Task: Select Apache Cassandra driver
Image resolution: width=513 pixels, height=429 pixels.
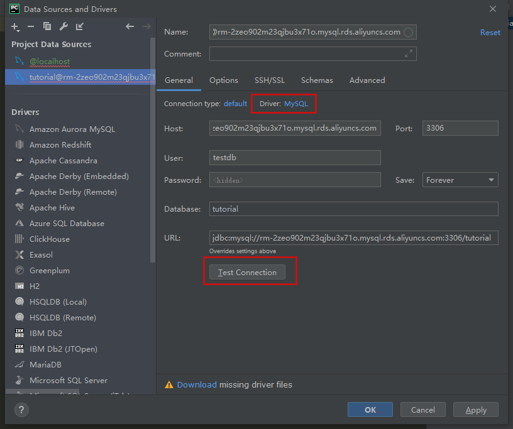Action: coord(63,161)
